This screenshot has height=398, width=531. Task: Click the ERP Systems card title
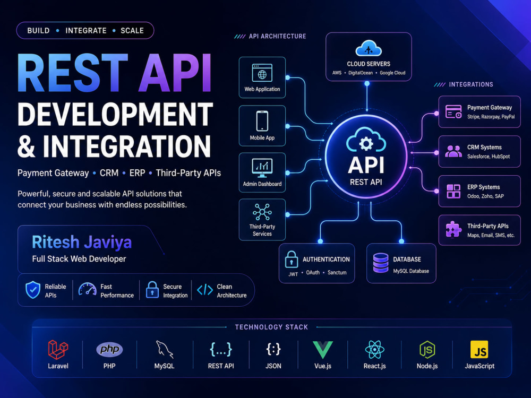point(483,187)
